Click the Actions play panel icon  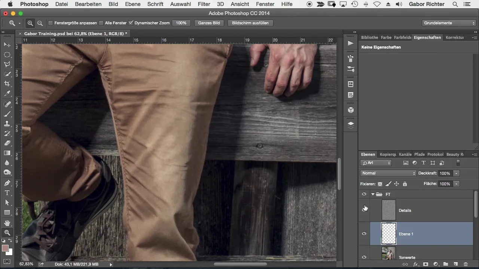351,43
